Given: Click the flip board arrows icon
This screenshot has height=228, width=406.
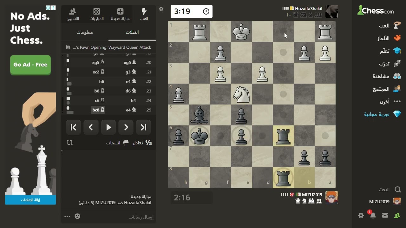Looking at the screenshot, I should [x=70, y=143].
